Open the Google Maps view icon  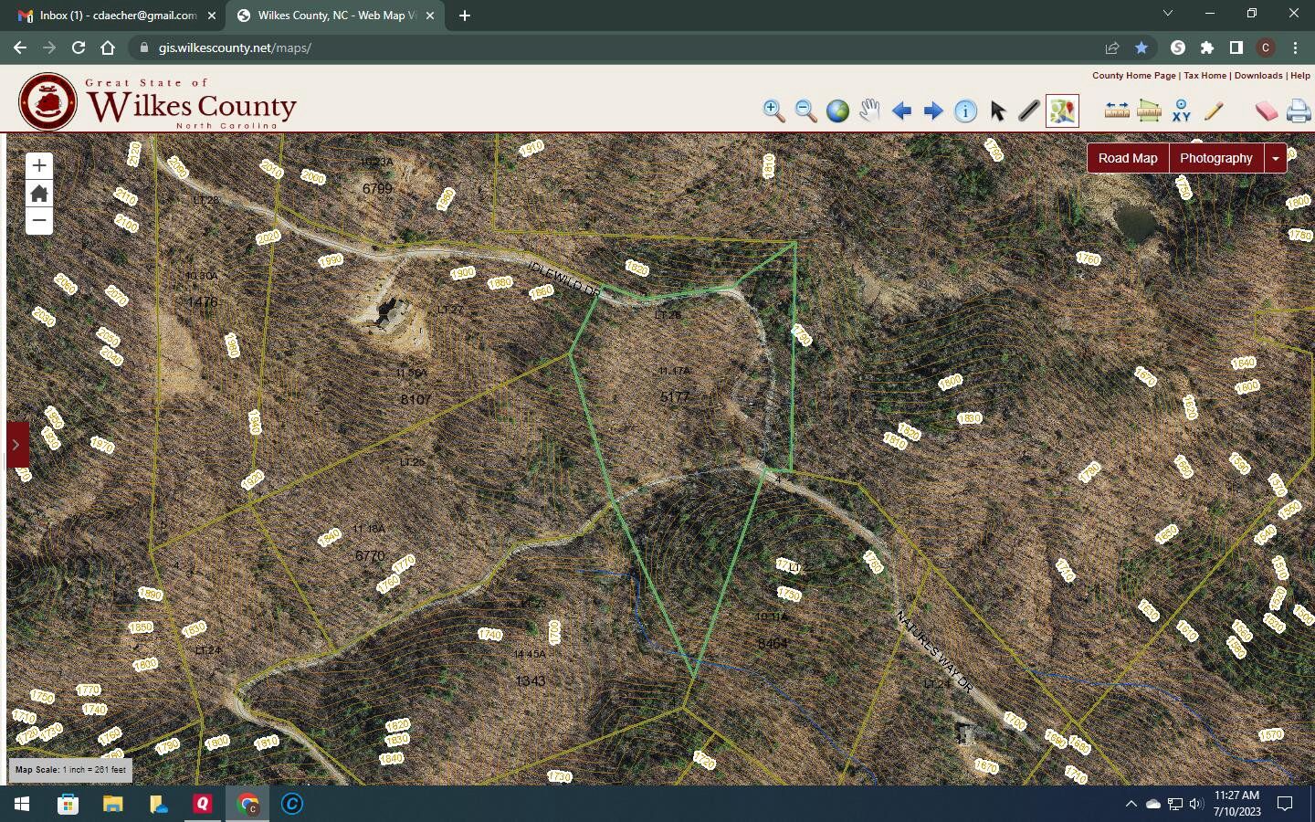tap(1062, 111)
